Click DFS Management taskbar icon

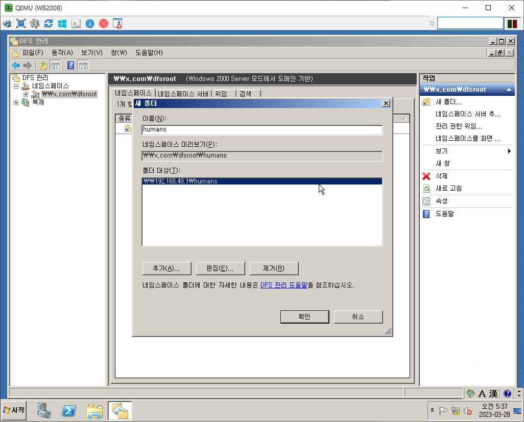pyautogui.click(x=120, y=410)
